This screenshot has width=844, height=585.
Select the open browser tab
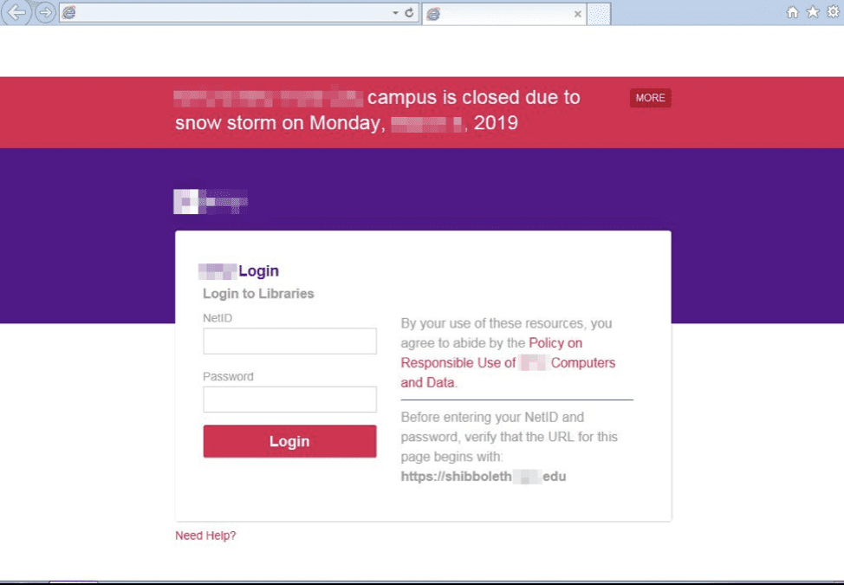[x=504, y=14]
